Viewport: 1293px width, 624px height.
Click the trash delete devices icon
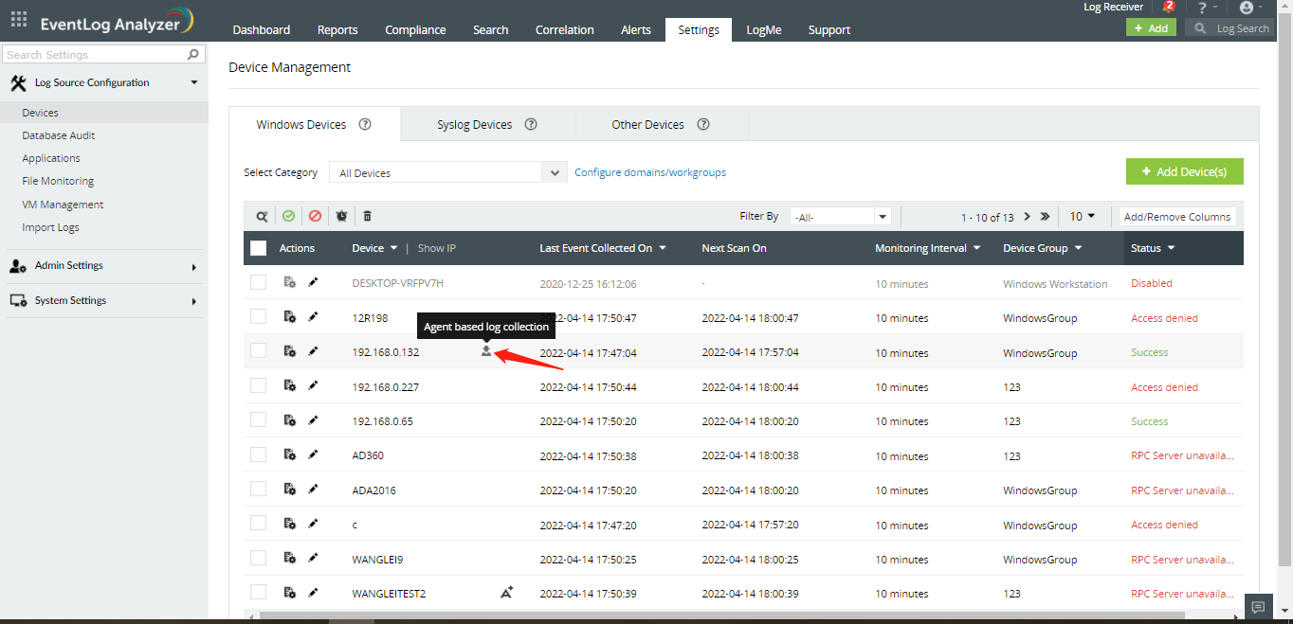pos(368,216)
